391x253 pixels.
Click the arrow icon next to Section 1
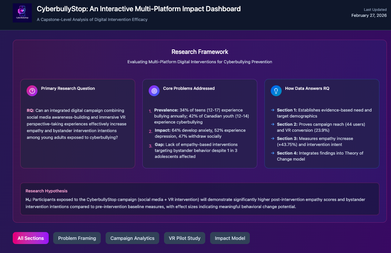[273, 110]
